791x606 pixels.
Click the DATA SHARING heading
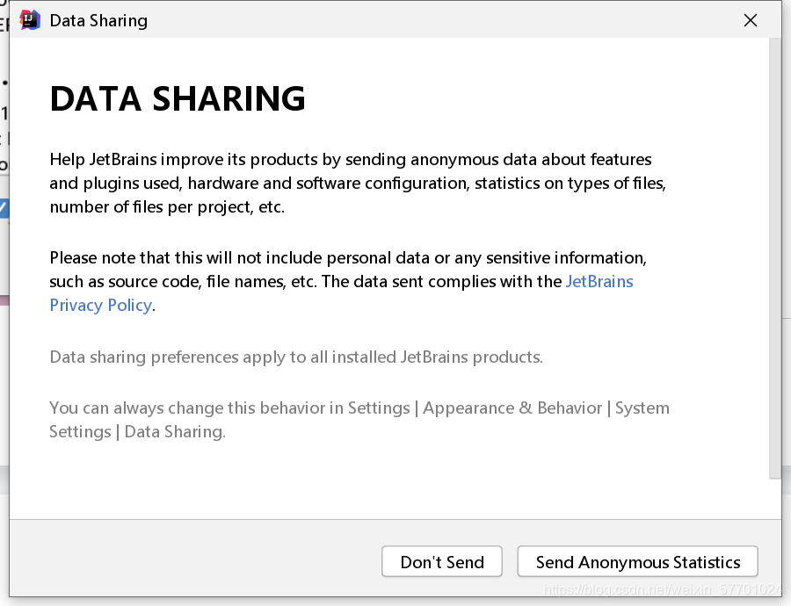[178, 98]
